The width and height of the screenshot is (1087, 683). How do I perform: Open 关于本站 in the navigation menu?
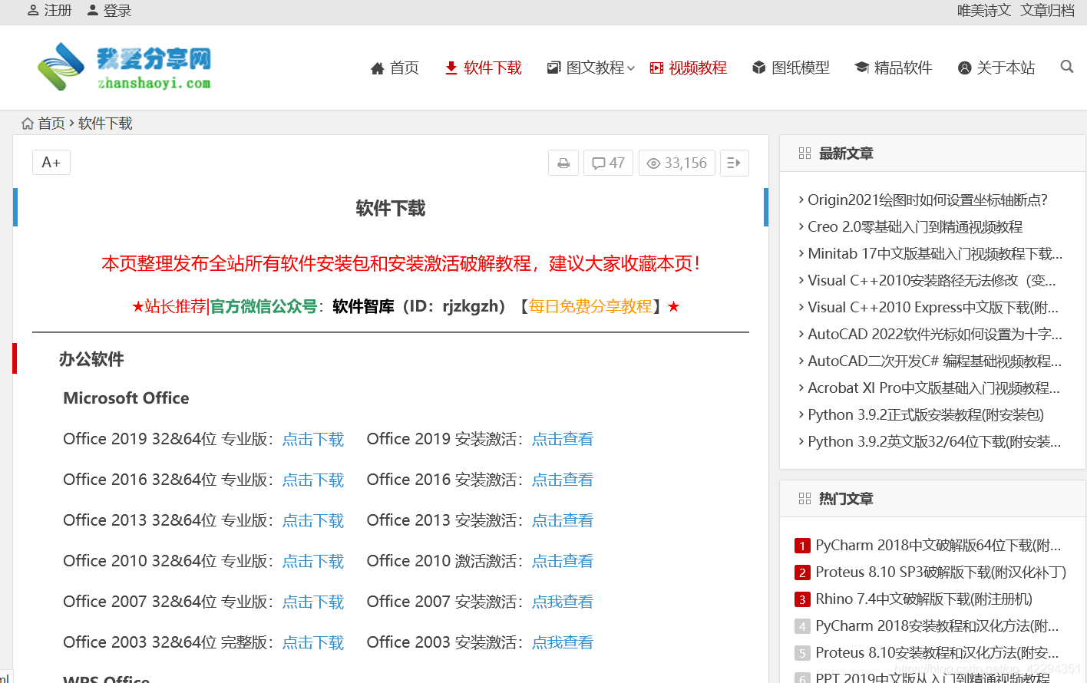[x=996, y=68]
